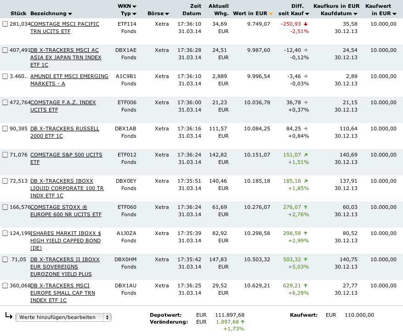Click the Stück column header

coord(18,13)
